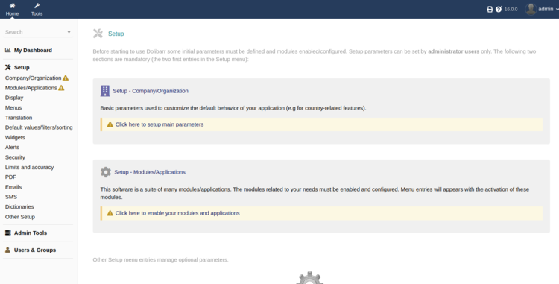Screen dimensions: 559x284
Task: Click the printer icon in header
Action: click(490, 9)
